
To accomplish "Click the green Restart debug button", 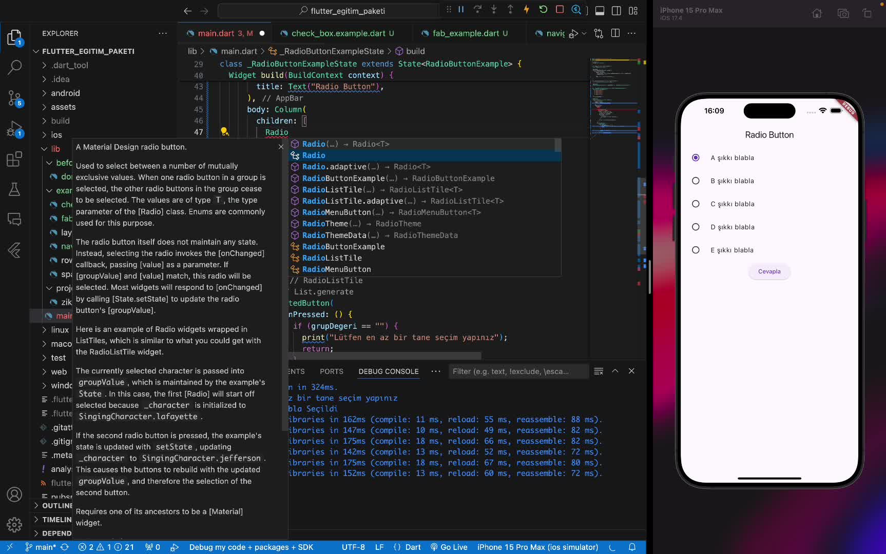I will (543, 10).
